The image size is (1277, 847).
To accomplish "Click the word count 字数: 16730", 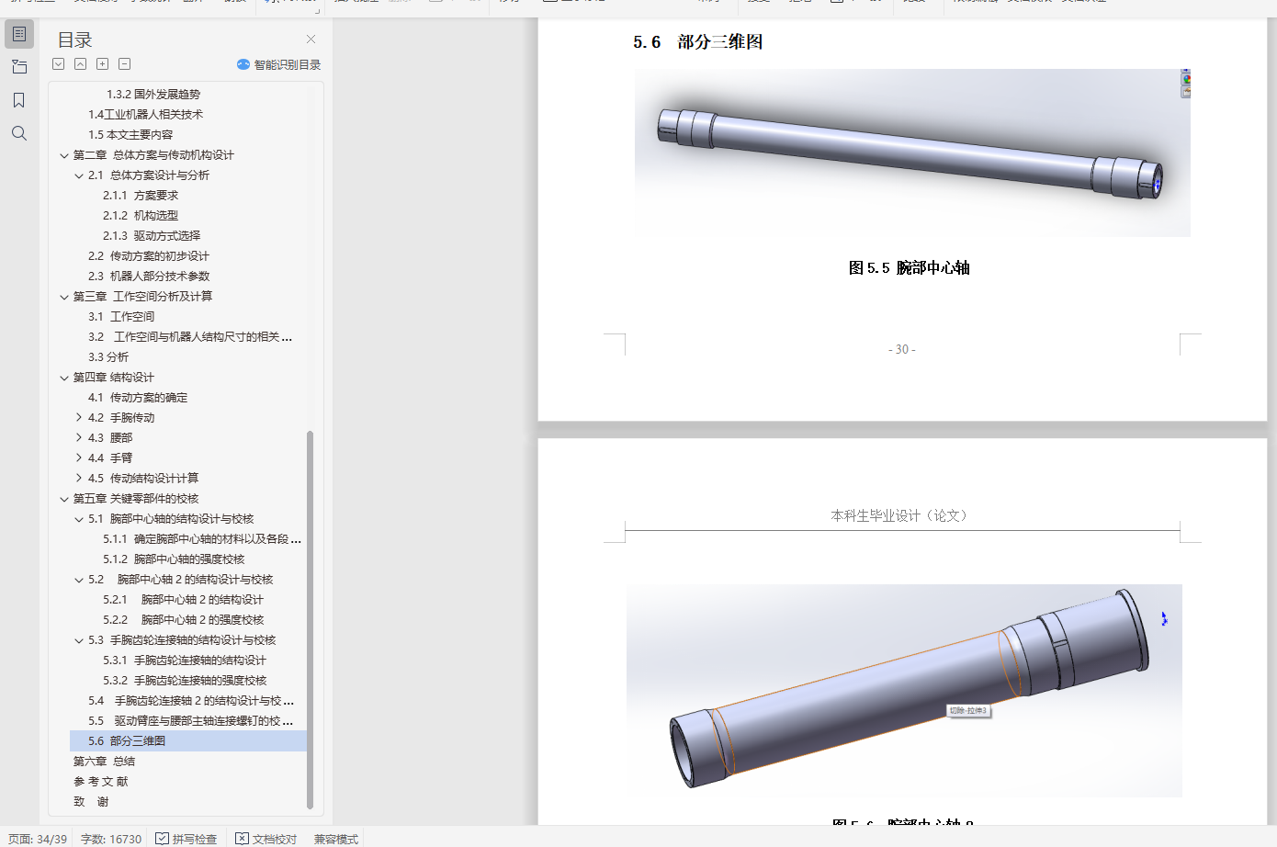I will coord(111,839).
